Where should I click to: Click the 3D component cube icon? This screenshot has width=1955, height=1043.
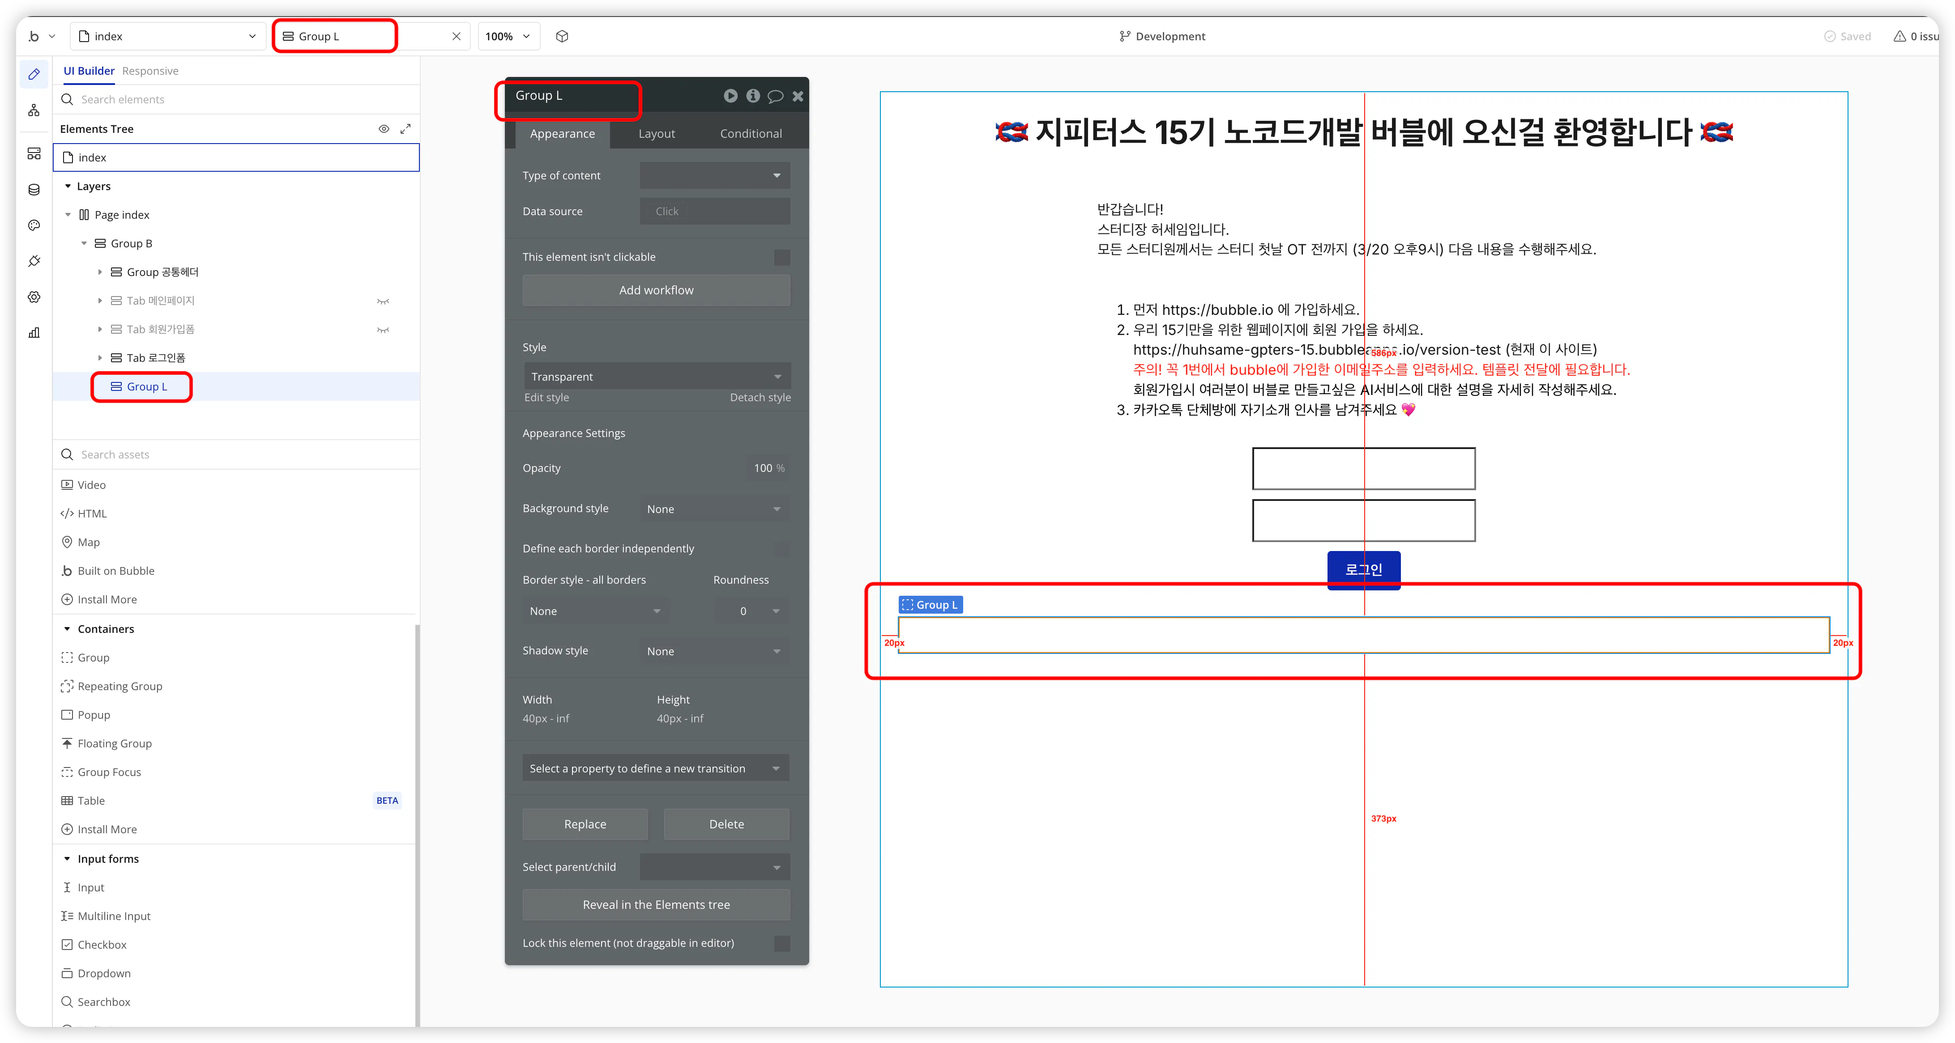point(562,36)
